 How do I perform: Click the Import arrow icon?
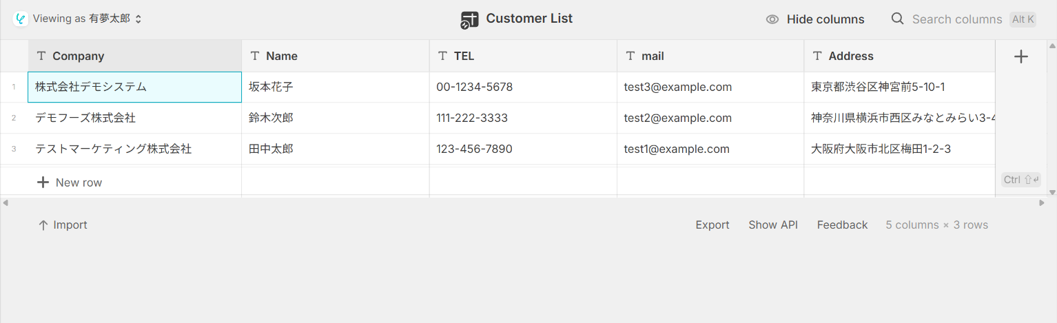(x=43, y=225)
